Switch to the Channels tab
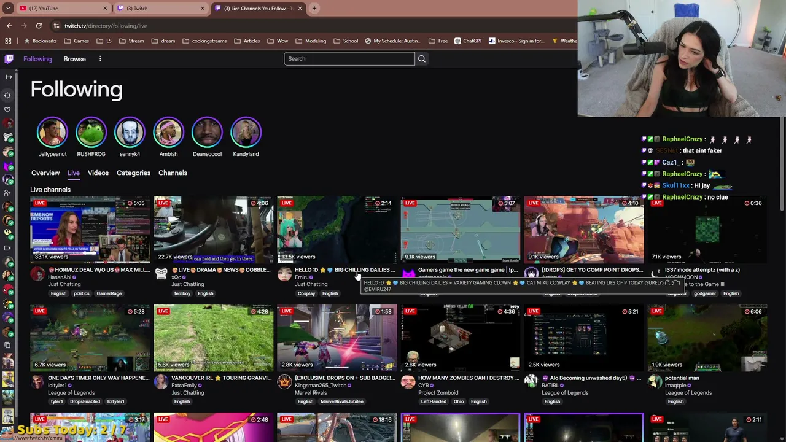The image size is (786, 442). (173, 173)
